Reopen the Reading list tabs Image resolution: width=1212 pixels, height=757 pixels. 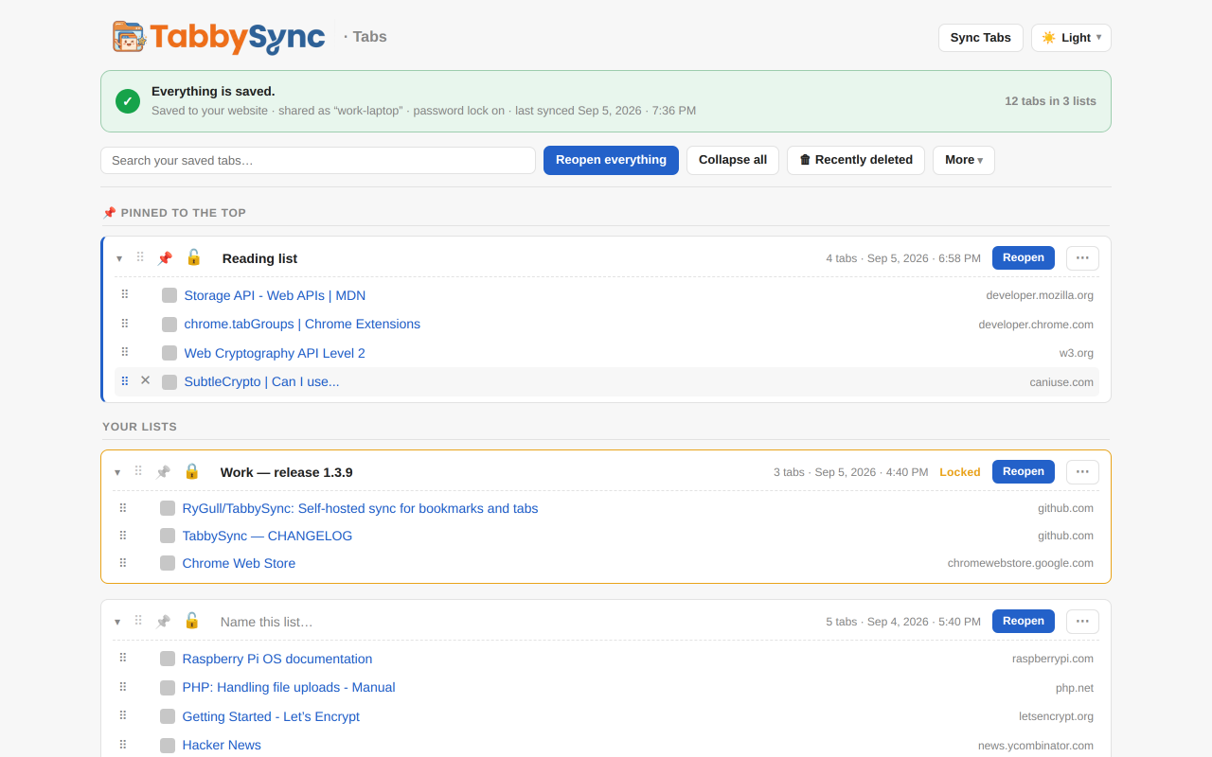pyautogui.click(x=1024, y=257)
